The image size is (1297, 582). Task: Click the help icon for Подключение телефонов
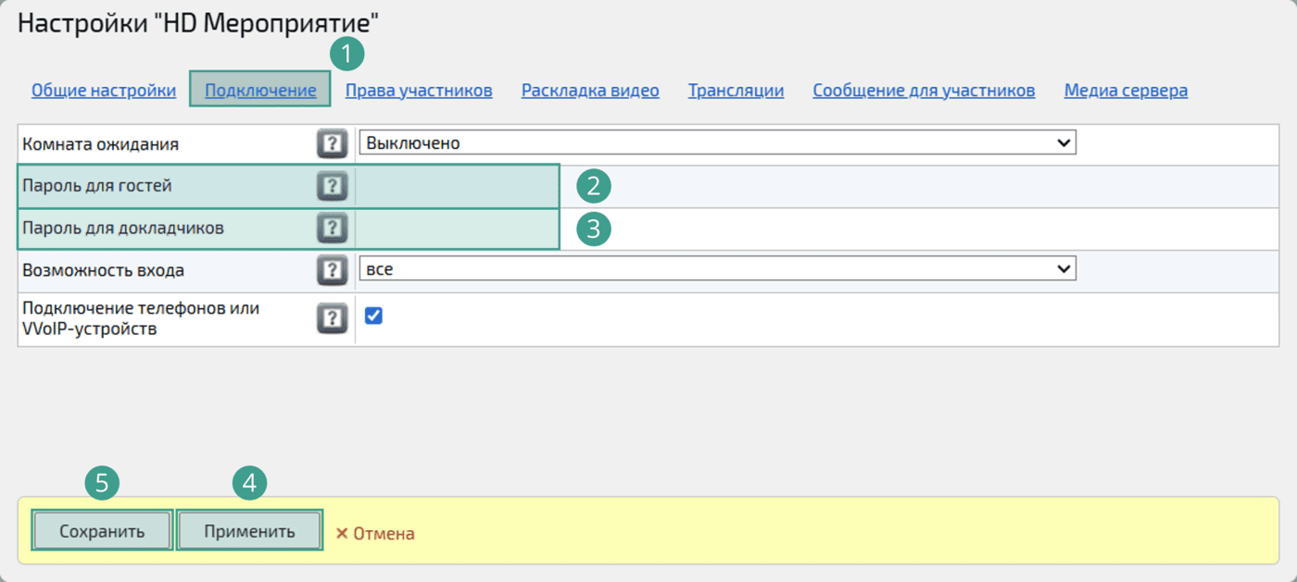[x=332, y=317]
